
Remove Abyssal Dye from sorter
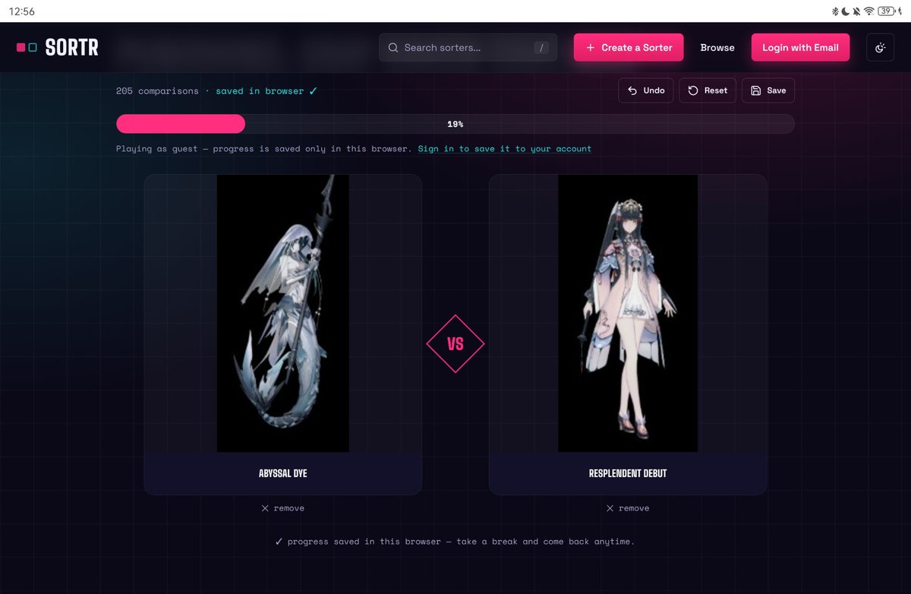pos(282,508)
